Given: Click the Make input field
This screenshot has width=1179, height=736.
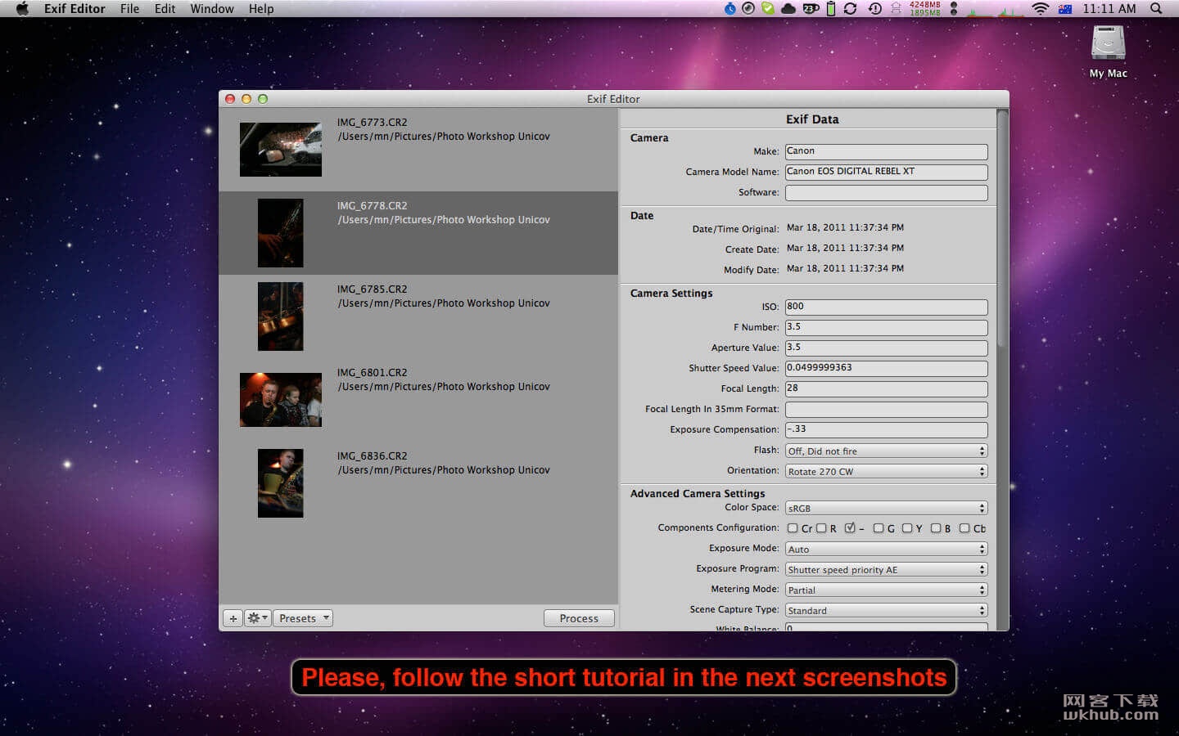Looking at the screenshot, I should click(x=886, y=152).
